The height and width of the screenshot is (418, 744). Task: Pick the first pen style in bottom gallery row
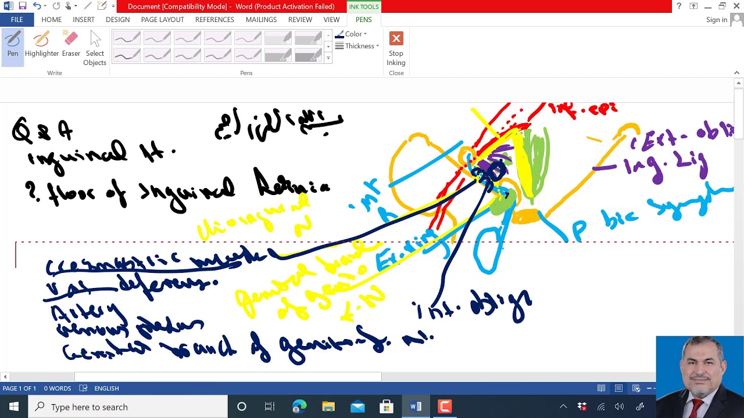[x=127, y=55]
